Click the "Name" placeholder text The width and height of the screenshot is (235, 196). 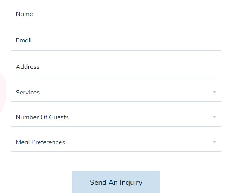click(25, 14)
